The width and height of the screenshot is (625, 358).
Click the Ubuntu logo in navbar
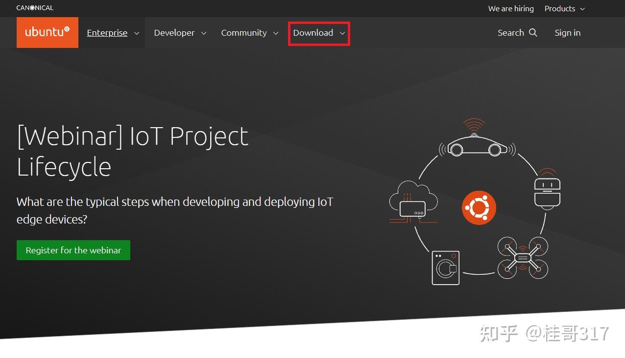[47, 32]
